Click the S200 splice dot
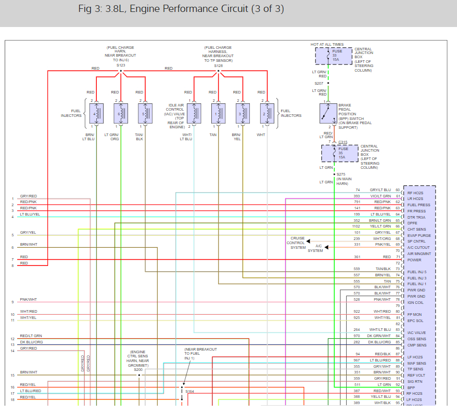The width and height of the screenshot is (457, 414). click(138, 375)
